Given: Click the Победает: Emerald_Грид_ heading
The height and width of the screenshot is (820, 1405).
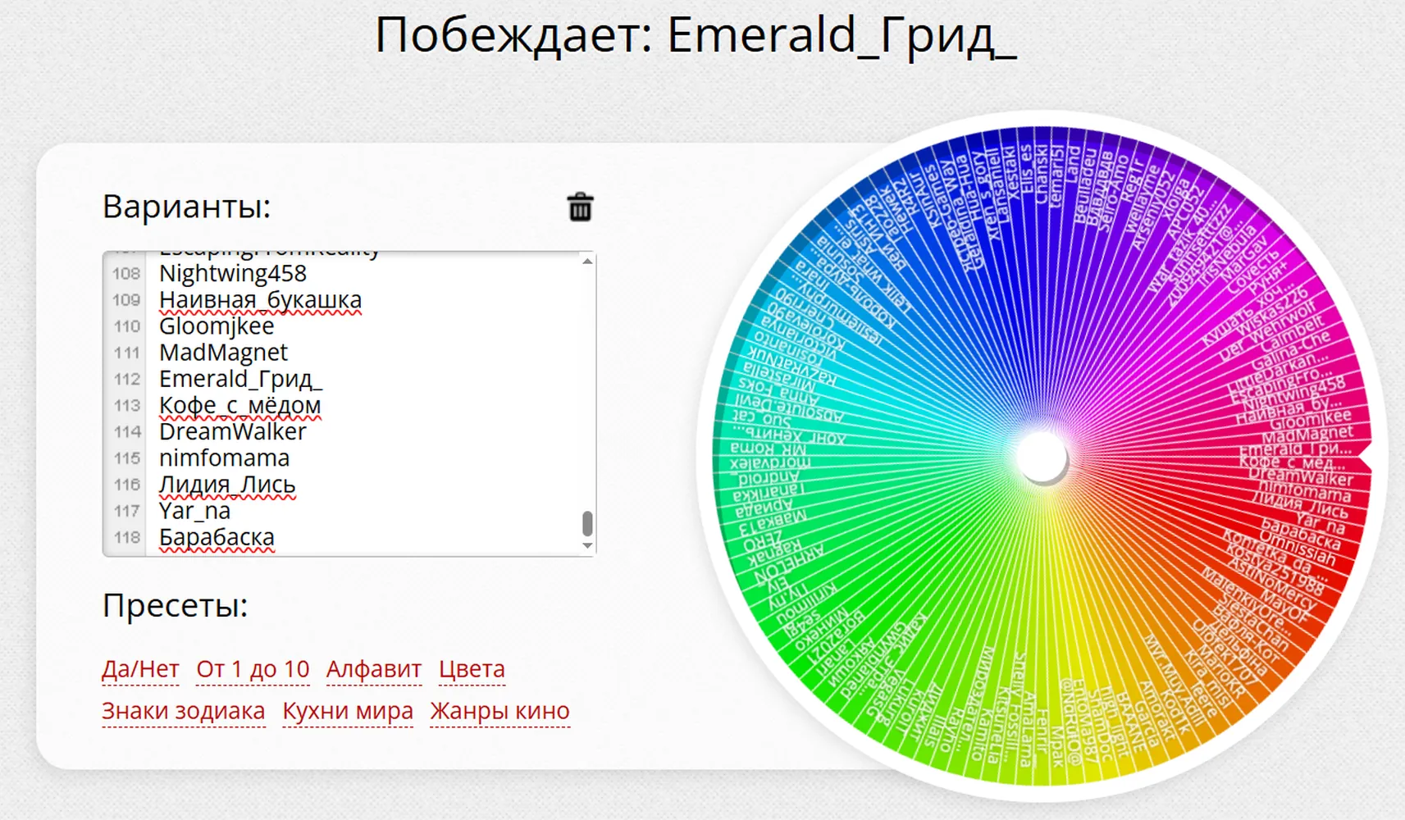Looking at the screenshot, I should coord(696,35).
